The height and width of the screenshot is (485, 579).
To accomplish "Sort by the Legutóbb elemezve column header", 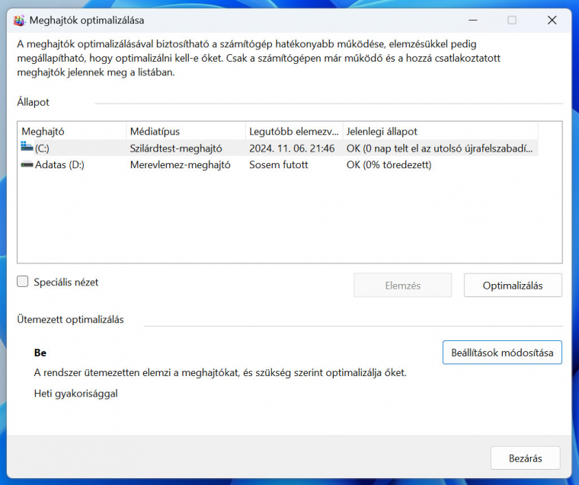I will 294,132.
